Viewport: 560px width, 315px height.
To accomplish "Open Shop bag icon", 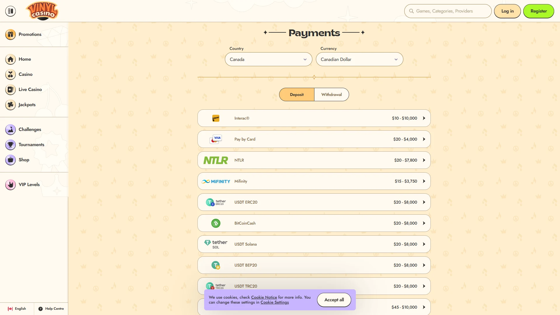I will coord(10,160).
